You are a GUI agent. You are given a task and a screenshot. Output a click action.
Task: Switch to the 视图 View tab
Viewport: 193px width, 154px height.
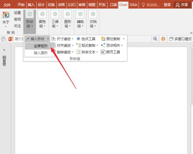coord(92,5)
